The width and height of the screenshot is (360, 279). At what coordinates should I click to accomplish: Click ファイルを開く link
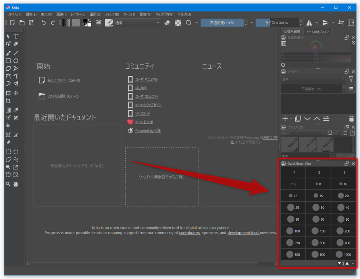[56, 96]
